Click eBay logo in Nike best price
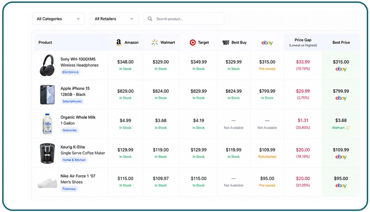Image resolution: width=370 pixels, height=212 pixels. click(341, 186)
